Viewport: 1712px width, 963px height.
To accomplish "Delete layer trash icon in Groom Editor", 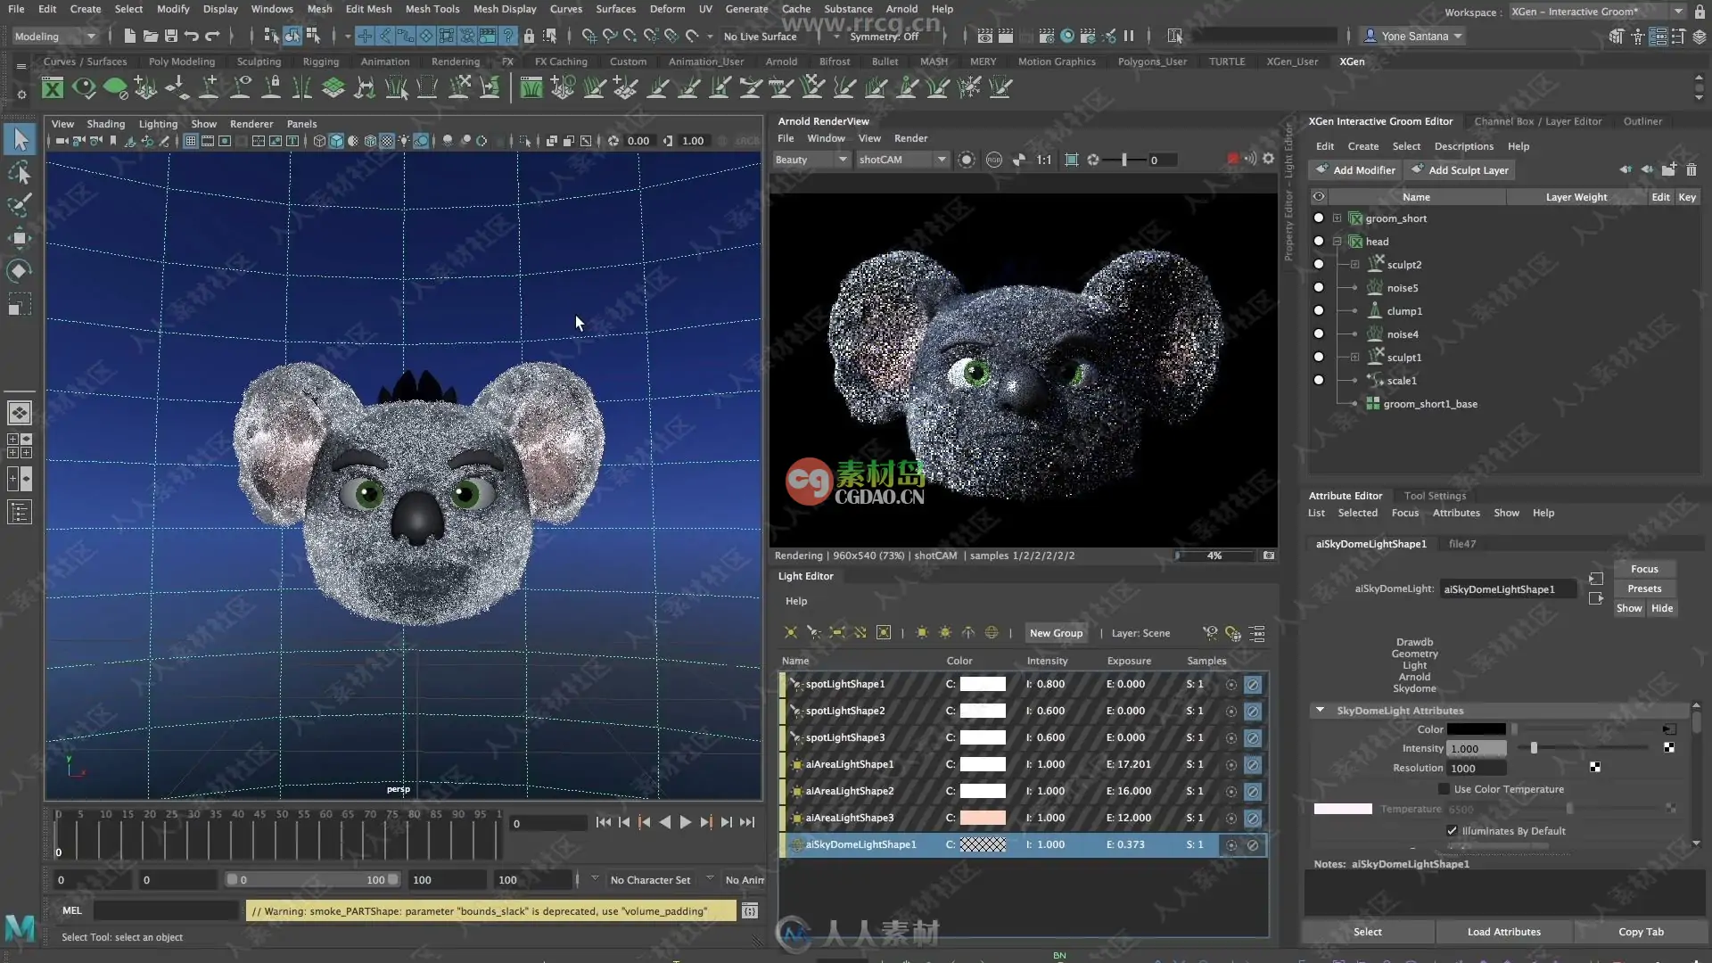I will pos(1691,169).
